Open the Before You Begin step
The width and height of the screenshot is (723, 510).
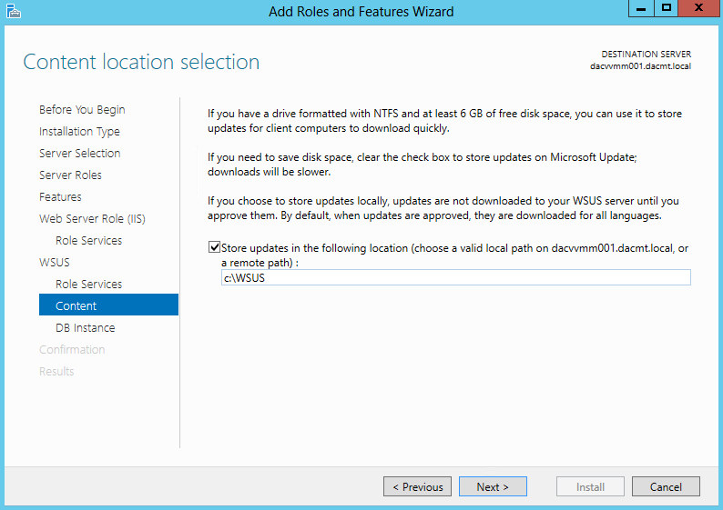[82, 110]
